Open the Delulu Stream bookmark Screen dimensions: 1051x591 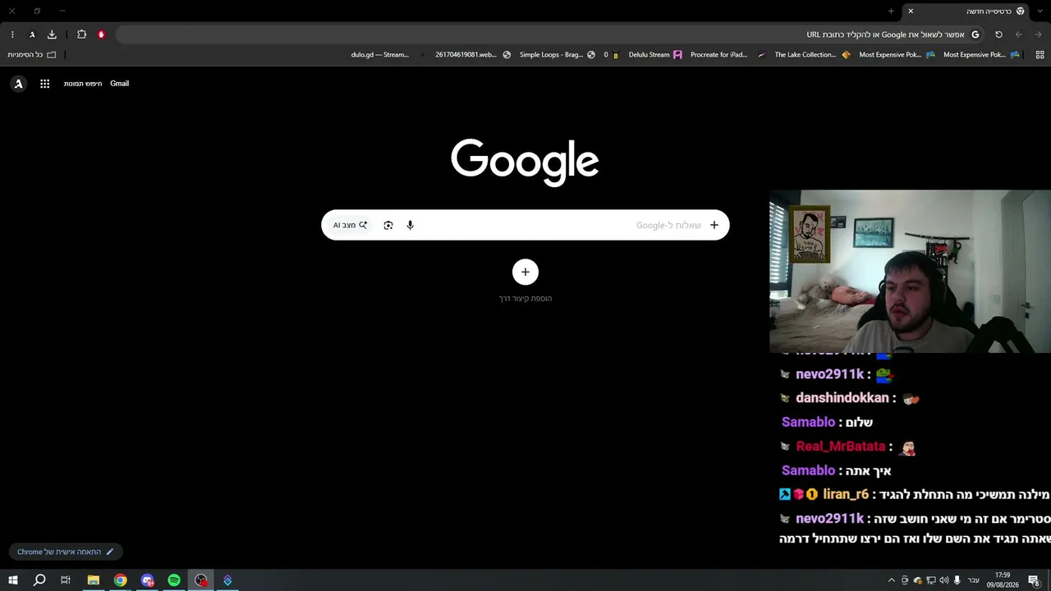coord(654,55)
